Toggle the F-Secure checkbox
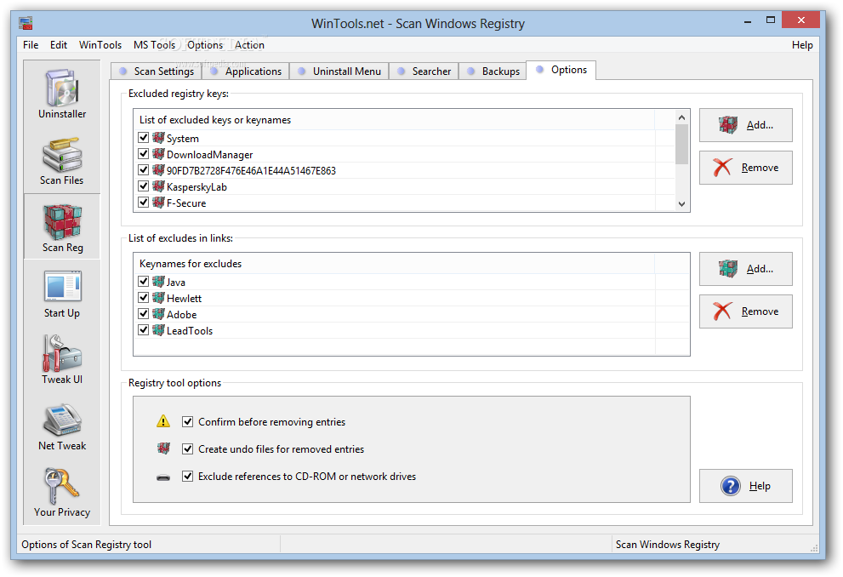Viewport: 843px width, 577px height. click(x=144, y=203)
